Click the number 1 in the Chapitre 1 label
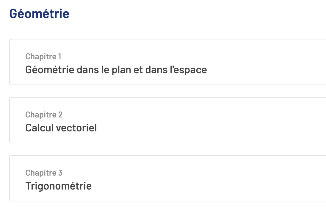The image size is (326, 210). pyautogui.click(x=59, y=56)
